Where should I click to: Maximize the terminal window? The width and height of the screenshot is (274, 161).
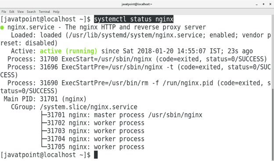[x=263, y=4]
